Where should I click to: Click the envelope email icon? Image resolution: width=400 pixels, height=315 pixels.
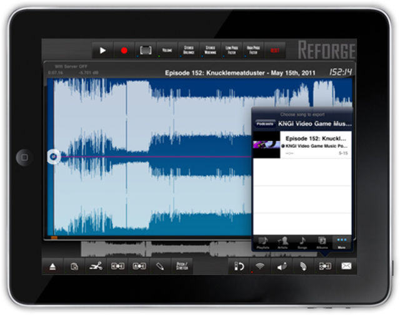click(x=346, y=266)
